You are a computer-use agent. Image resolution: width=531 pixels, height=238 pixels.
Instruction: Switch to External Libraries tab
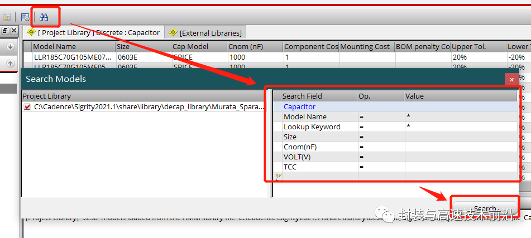(x=207, y=33)
